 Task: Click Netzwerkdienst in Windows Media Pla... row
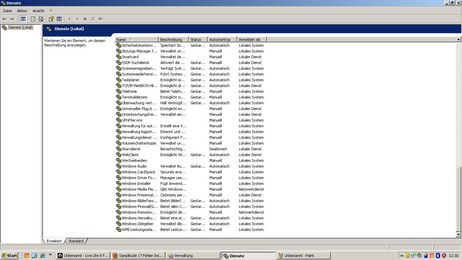coord(251,189)
